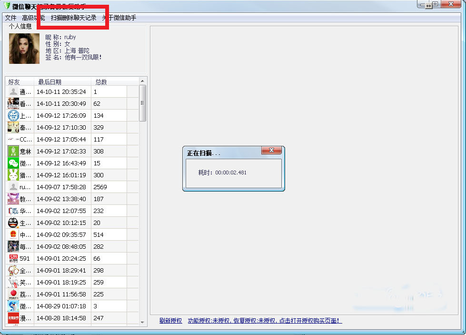Screen dimensions: 466x335
Task: Select the avatar of contact 看…
Action: (13, 103)
